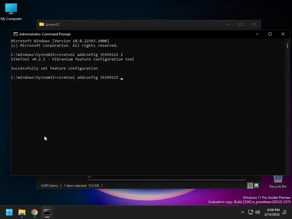Open File Explorer from the taskbar
This screenshot has height=219, width=292.
[22, 212]
